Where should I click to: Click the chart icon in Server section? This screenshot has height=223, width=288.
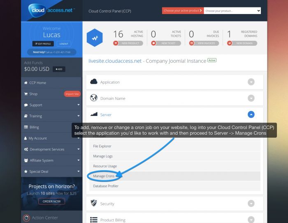tap(94, 115)
